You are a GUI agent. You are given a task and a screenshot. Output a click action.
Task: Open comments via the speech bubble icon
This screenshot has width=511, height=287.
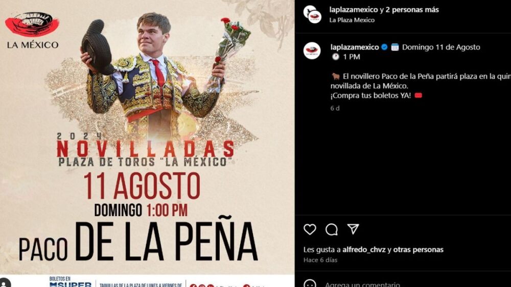332,229
